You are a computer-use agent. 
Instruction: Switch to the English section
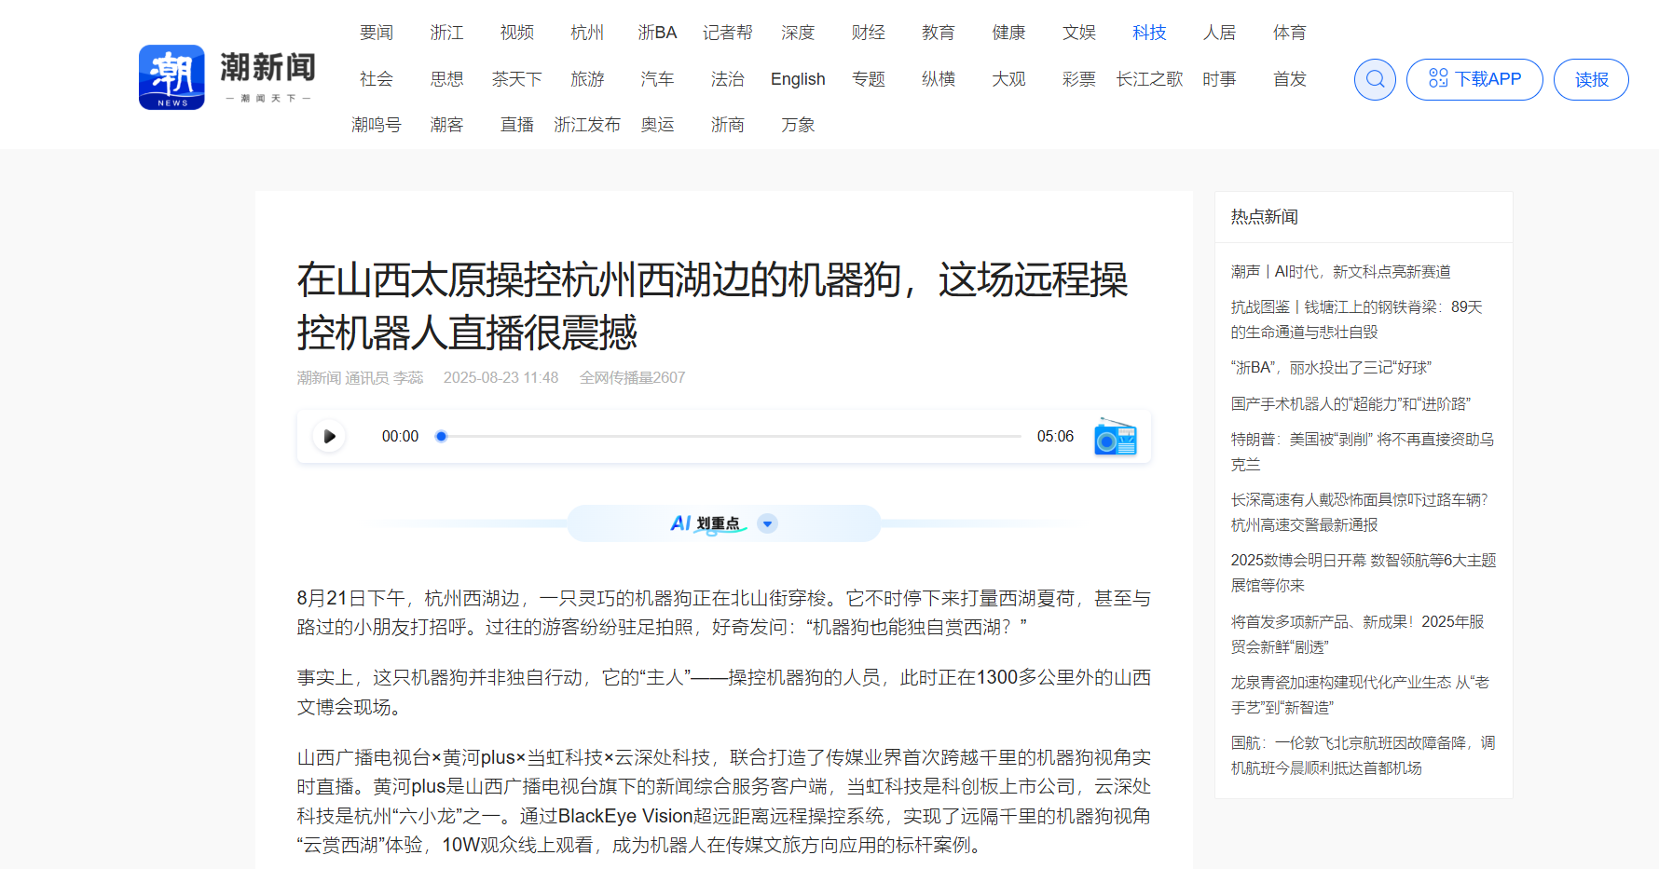797,78
